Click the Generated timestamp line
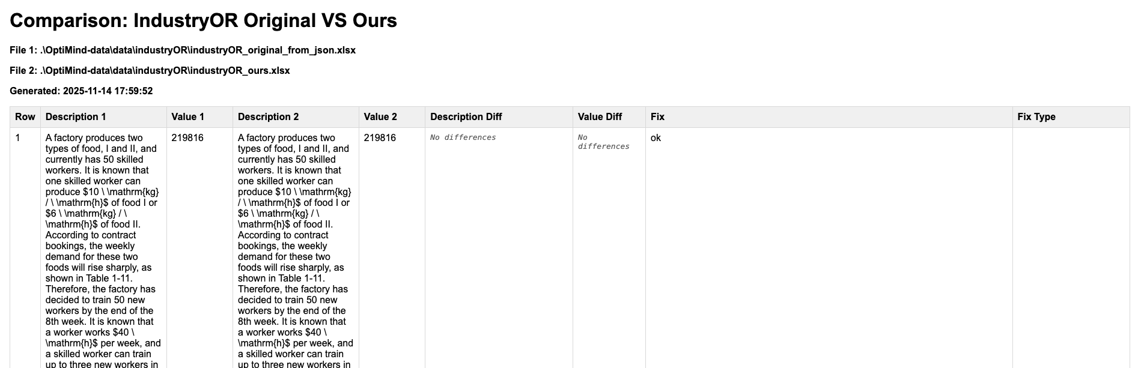Screen dimensions: 1141x368 pyautogui.click(x=81, y=91)
